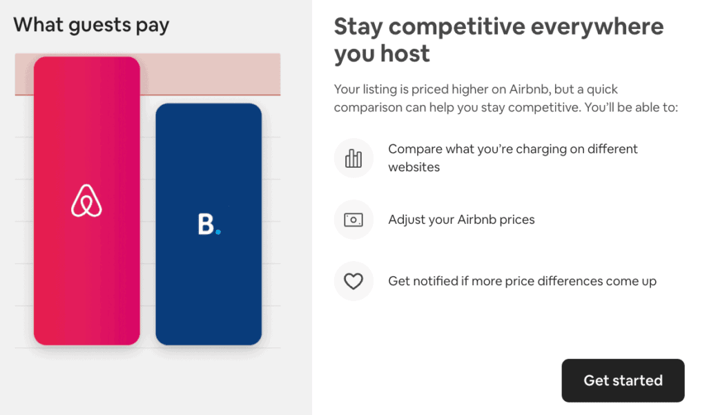The width and height of the screenshot is (707, 415).
Task: Click the 'Your listing is priced higher' paragraph
Action: tap(506, 99)
